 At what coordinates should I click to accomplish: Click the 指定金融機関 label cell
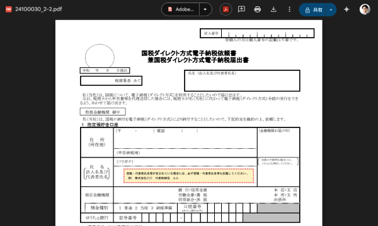point(97,195)
